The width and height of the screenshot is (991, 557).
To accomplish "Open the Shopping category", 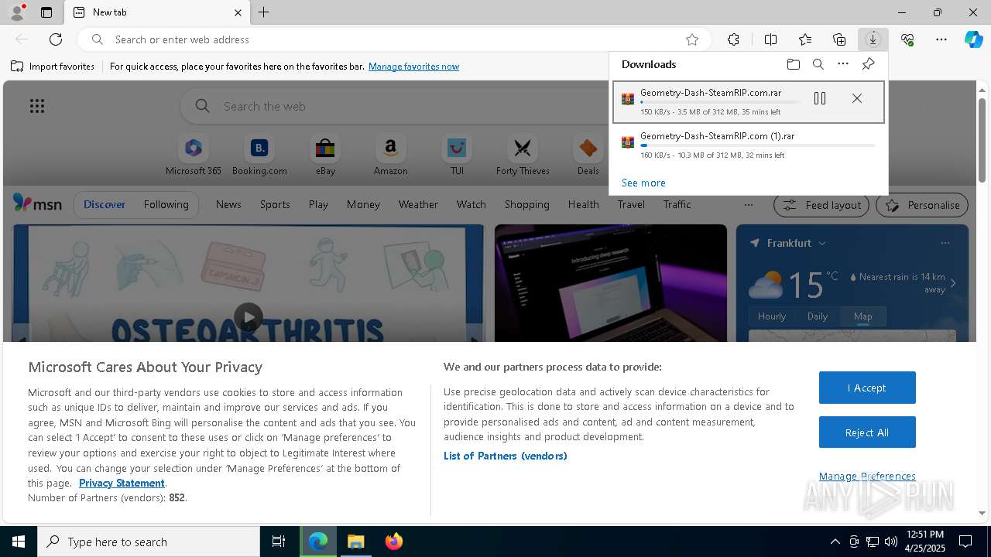I will [x=526, y=204].
